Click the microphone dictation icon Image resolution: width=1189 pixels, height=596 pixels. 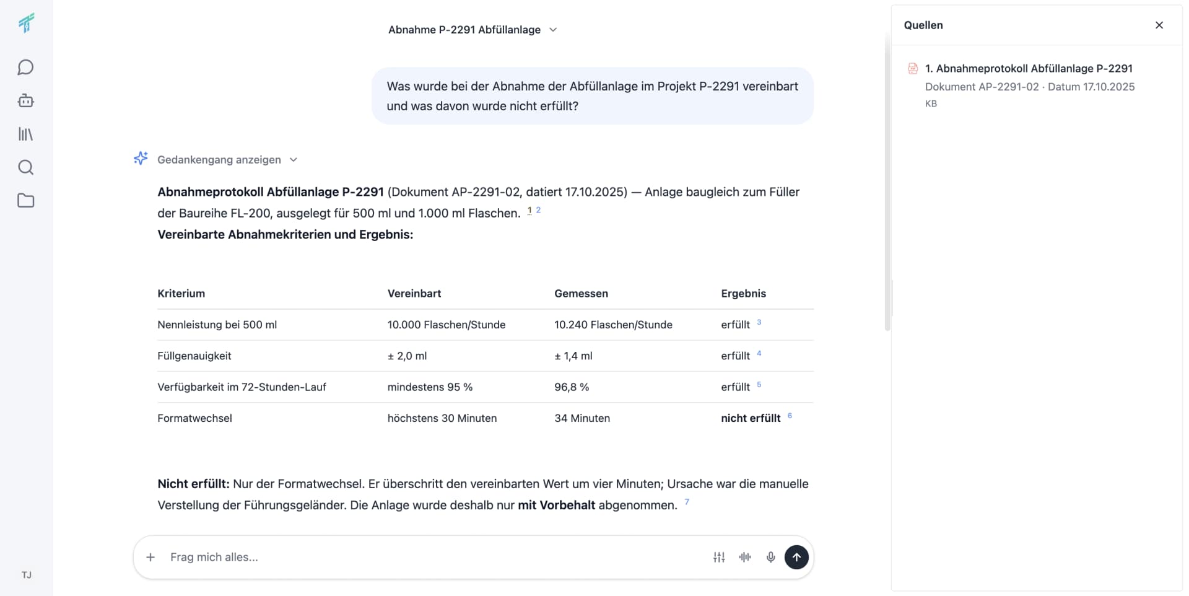(x=771, y=557)
